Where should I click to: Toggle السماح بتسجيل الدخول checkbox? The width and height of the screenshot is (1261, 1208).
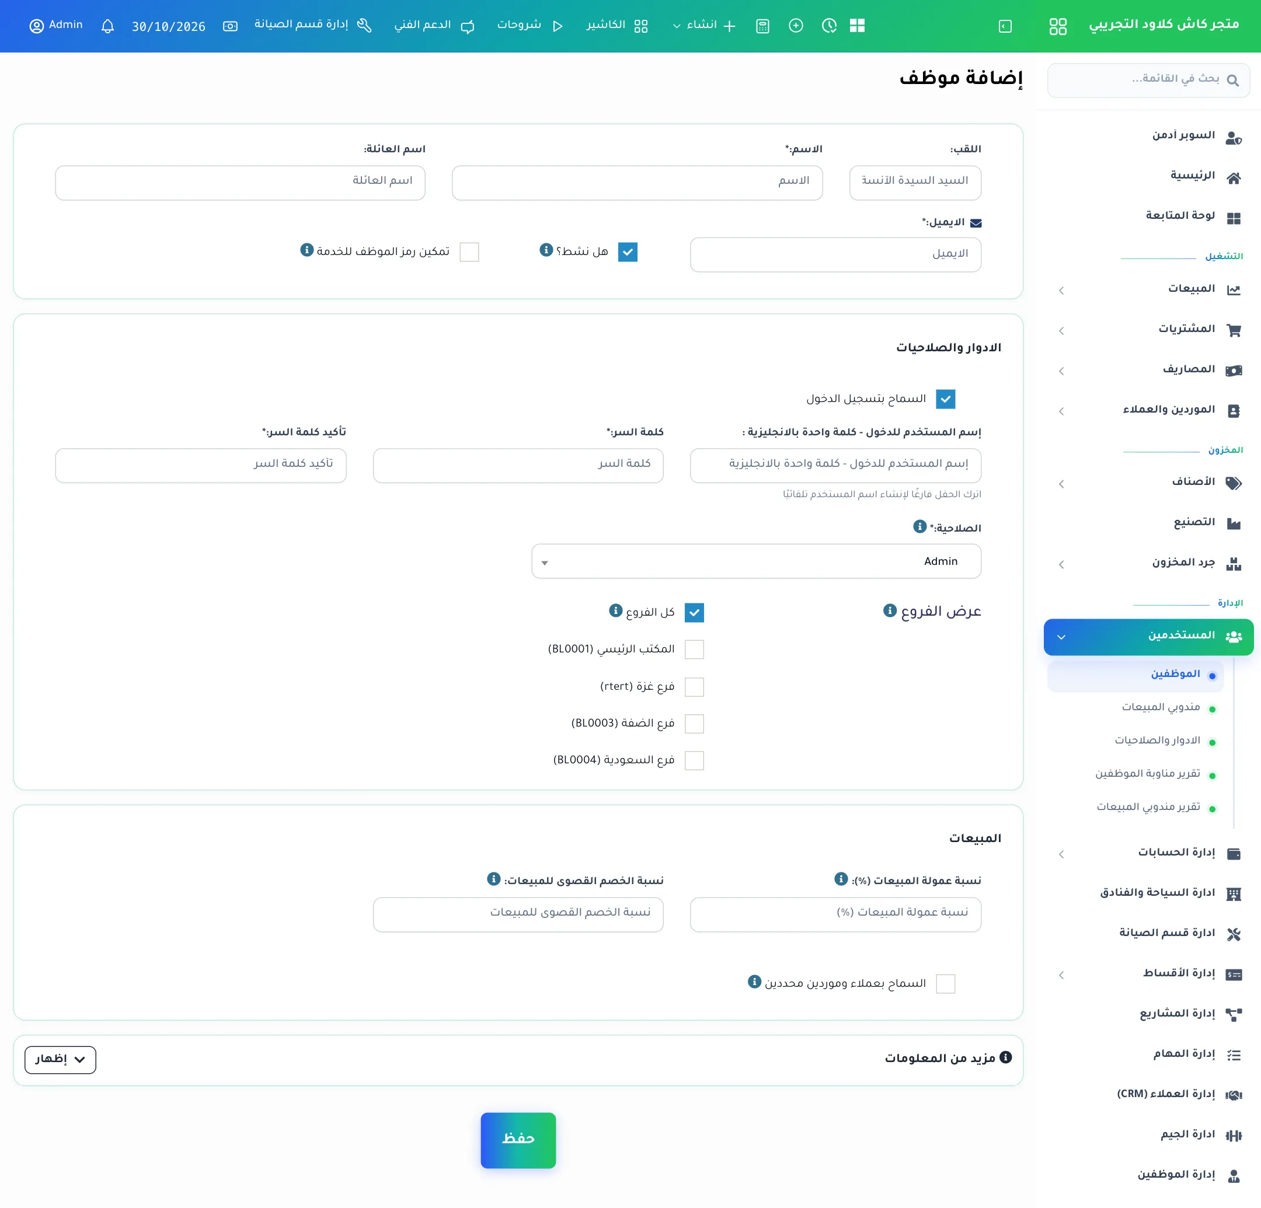[x=945, y=399]
